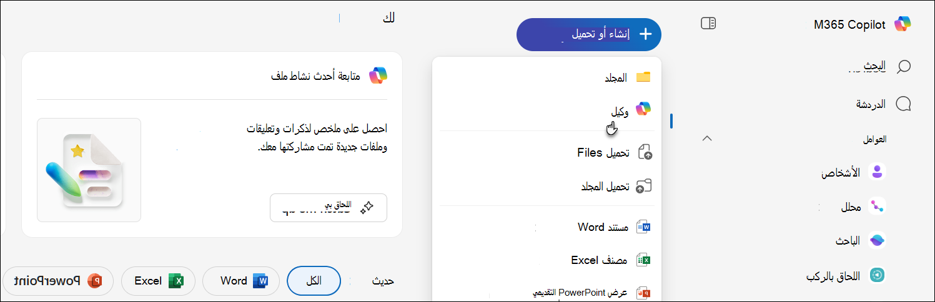Click the file upload icon
Image resolution: width=935 pixels, height=302 pixels.
point(644,153)
